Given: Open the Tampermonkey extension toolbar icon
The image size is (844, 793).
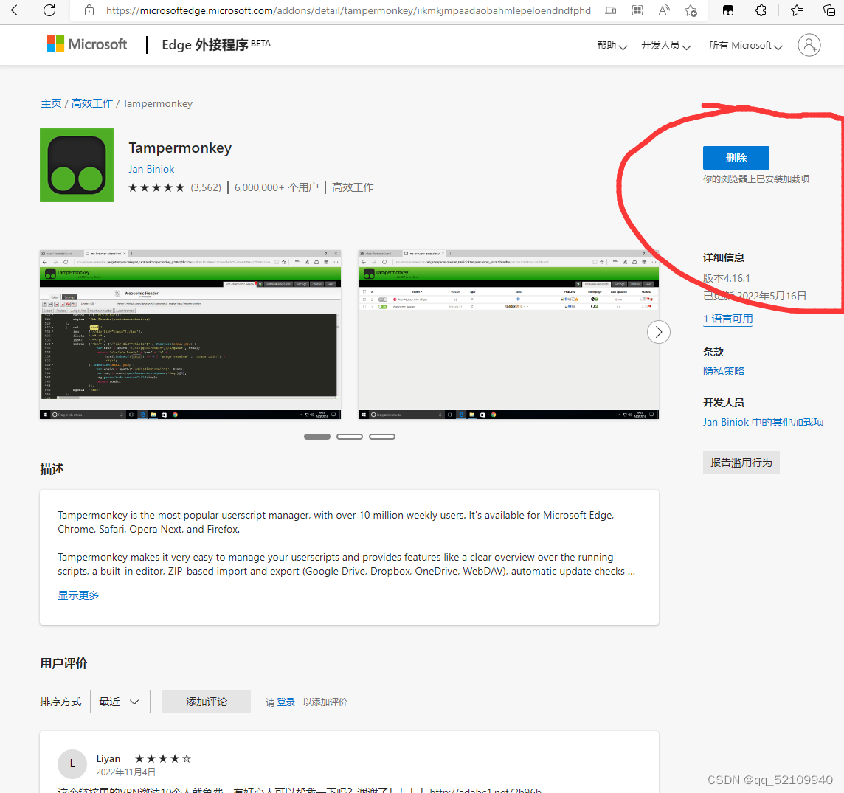Looking at the screenshot, I should pos(727,10).
